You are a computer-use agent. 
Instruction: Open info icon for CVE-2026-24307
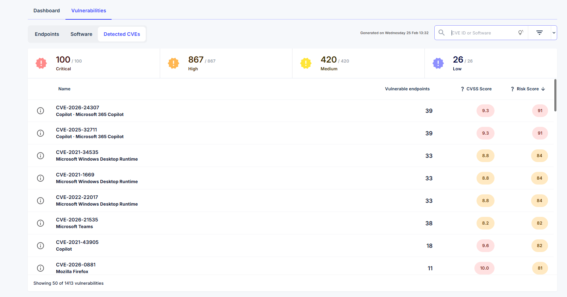tap(40, 111)
